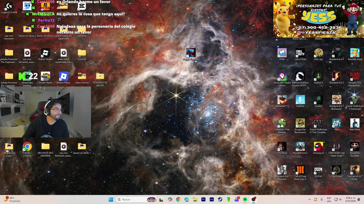Open Roblox Studio shortcut
This screenshot has width=364, height=204.
45,55
